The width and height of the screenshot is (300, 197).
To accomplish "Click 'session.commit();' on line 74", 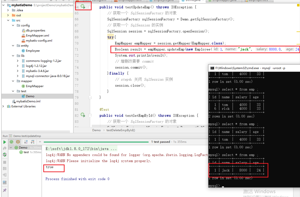I will tap(131, 67).
